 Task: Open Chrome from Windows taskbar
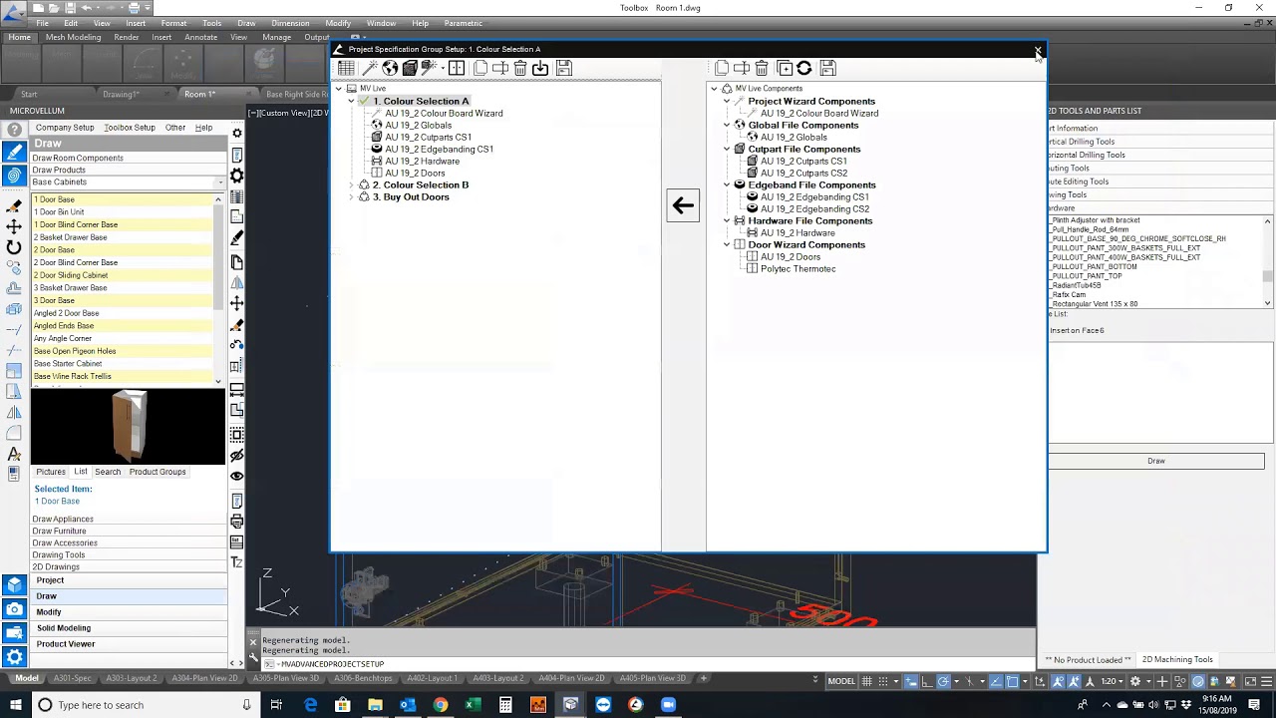click(440, 705)
